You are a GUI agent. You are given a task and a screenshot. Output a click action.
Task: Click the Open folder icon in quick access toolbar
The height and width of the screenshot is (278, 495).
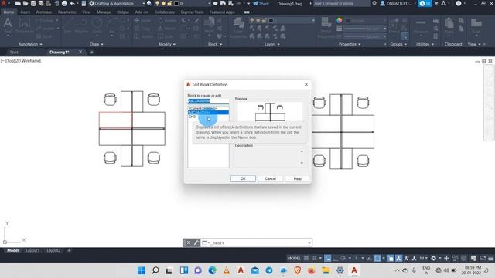[x=26, y=3]
